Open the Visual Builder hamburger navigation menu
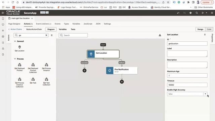 point(3,13)
